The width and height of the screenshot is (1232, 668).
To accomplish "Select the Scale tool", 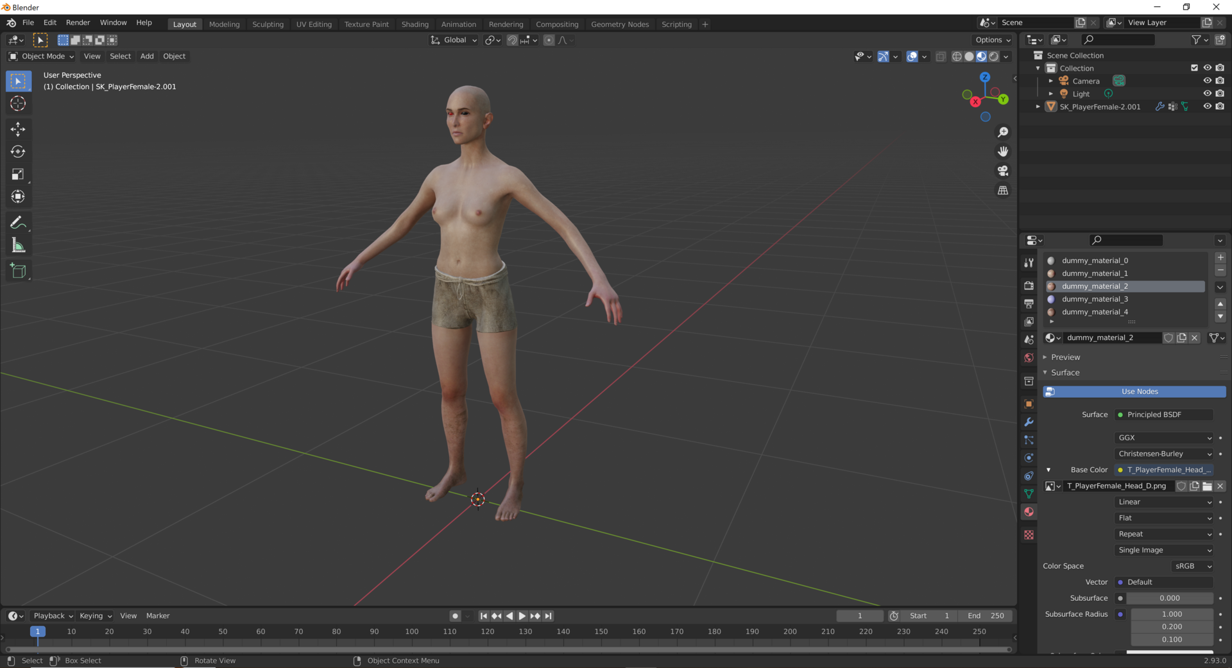I will [x=18, y=174].
